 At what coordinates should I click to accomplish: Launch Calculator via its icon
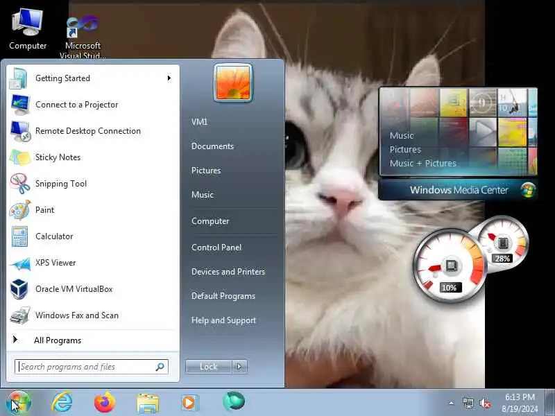[x=19, y=236]
